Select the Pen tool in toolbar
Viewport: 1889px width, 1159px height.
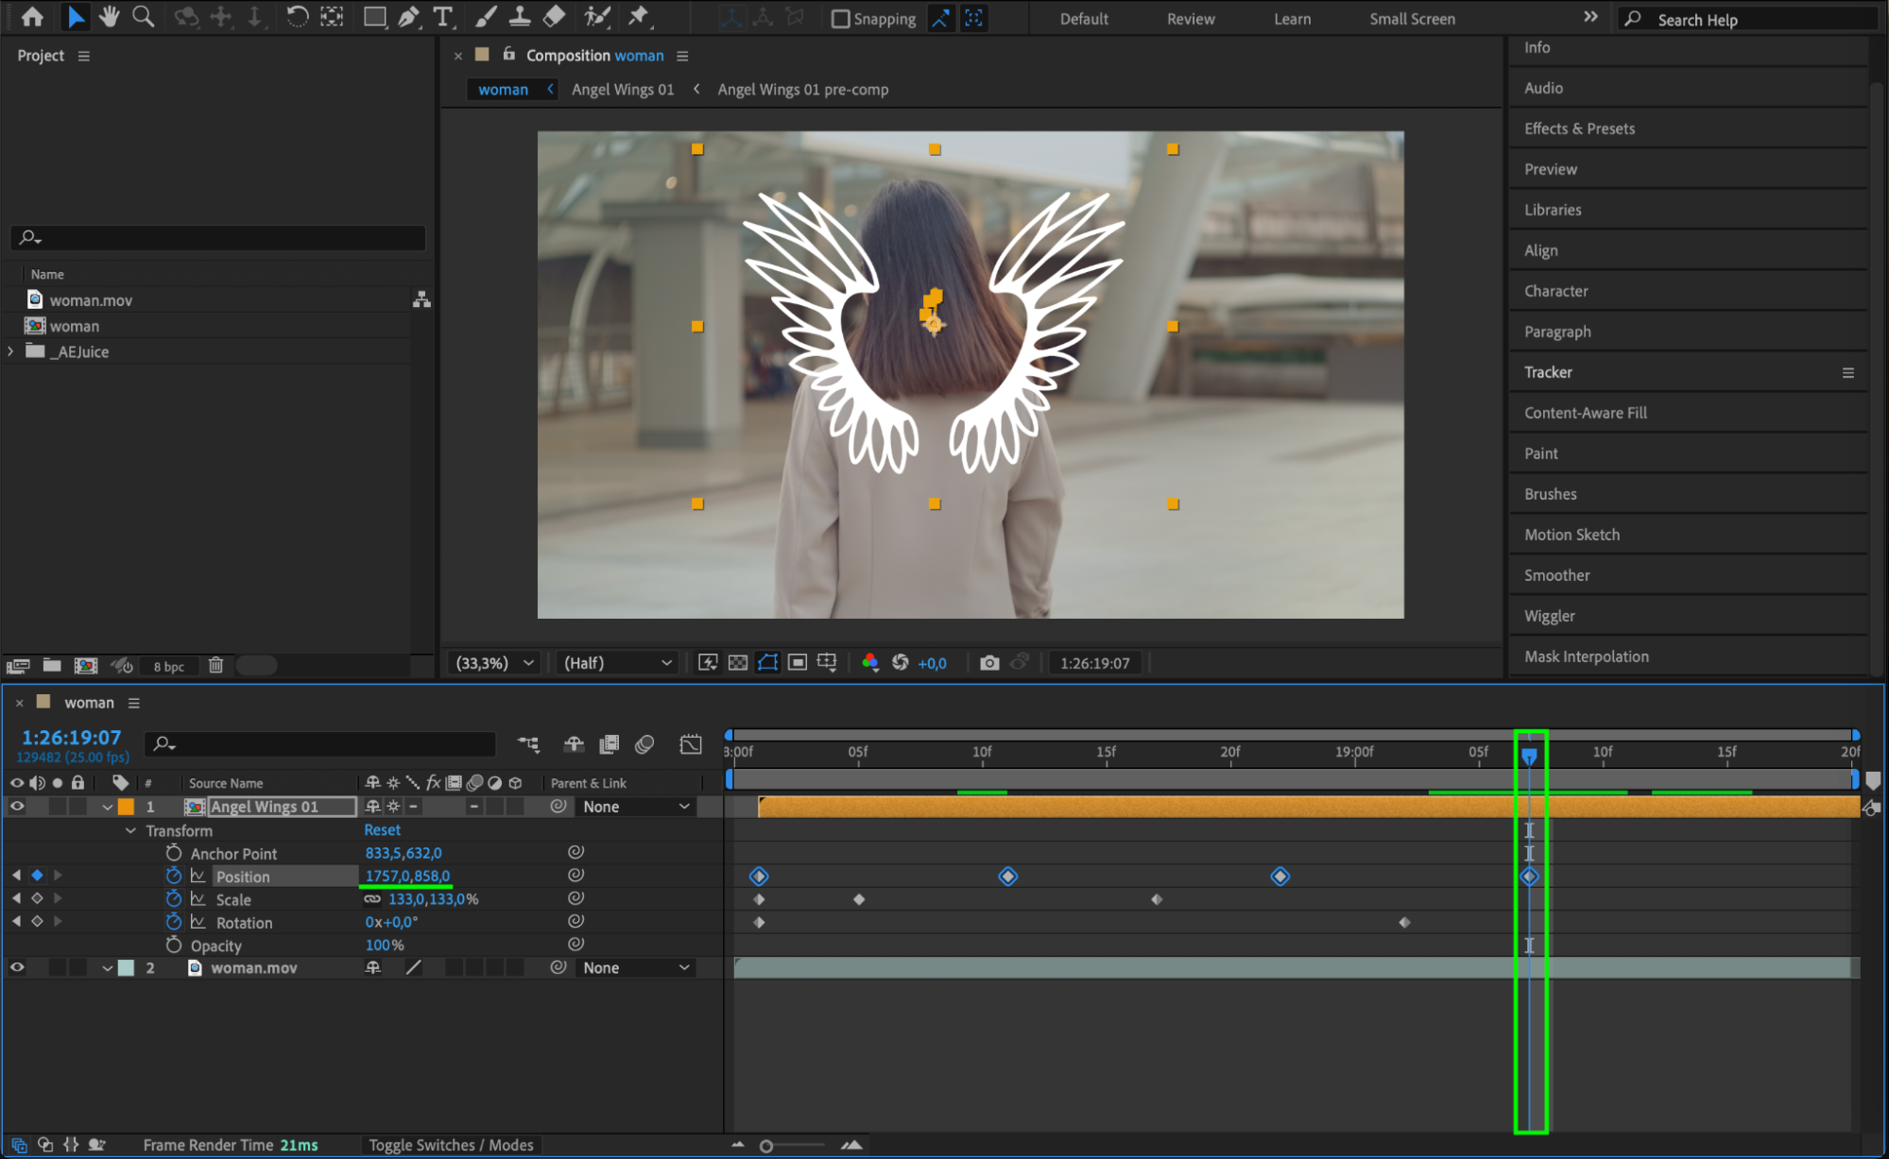tap(408, 16)
